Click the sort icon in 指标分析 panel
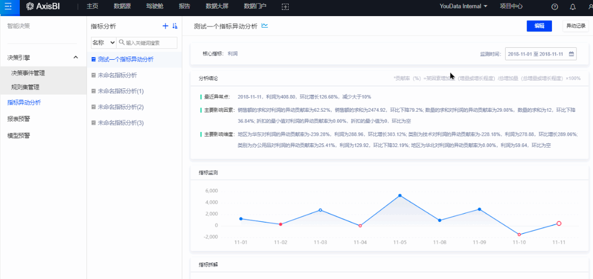The image size is (593, 279). [175, 26]
